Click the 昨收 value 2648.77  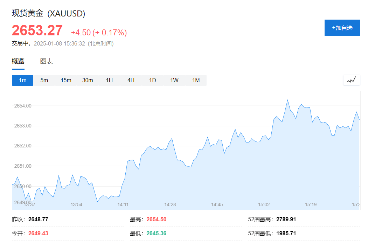[x=38, y=220]
